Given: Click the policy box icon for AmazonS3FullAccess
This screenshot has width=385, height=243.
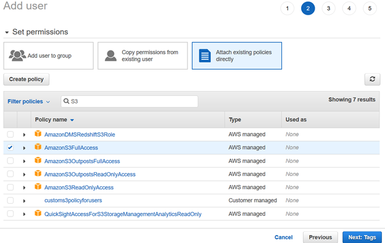Looking at the screenshot, I should coord(38,147).
